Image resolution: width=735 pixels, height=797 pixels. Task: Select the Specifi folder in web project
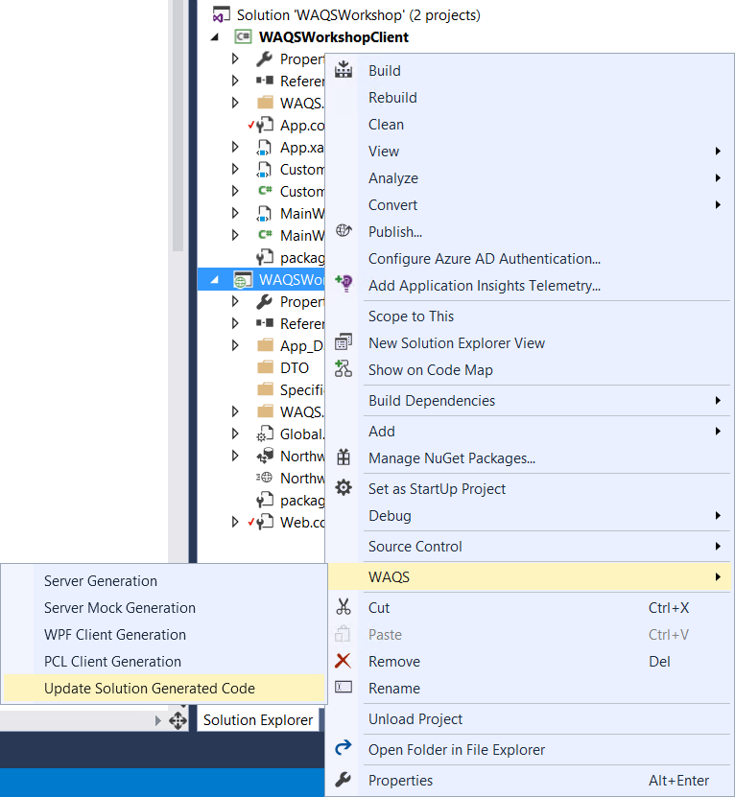coord(302,389)
